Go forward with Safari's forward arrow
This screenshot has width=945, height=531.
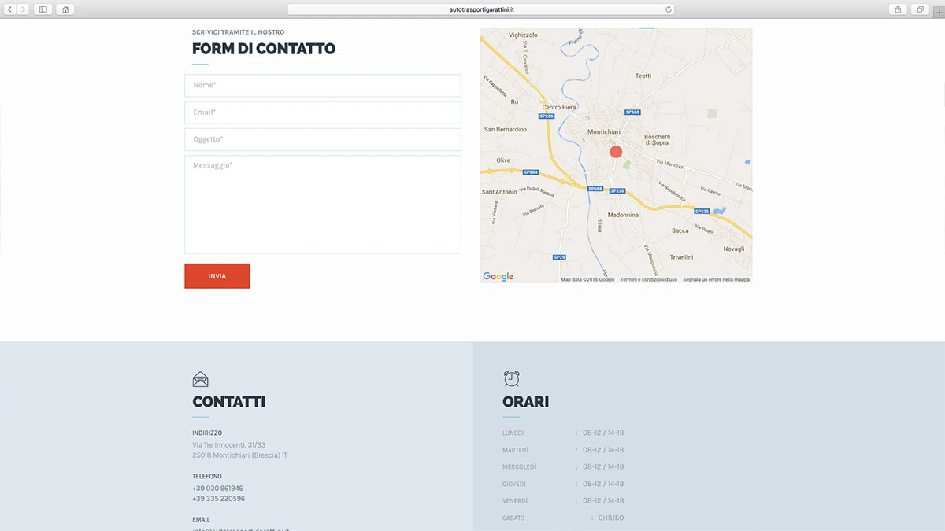coord(23,9)
